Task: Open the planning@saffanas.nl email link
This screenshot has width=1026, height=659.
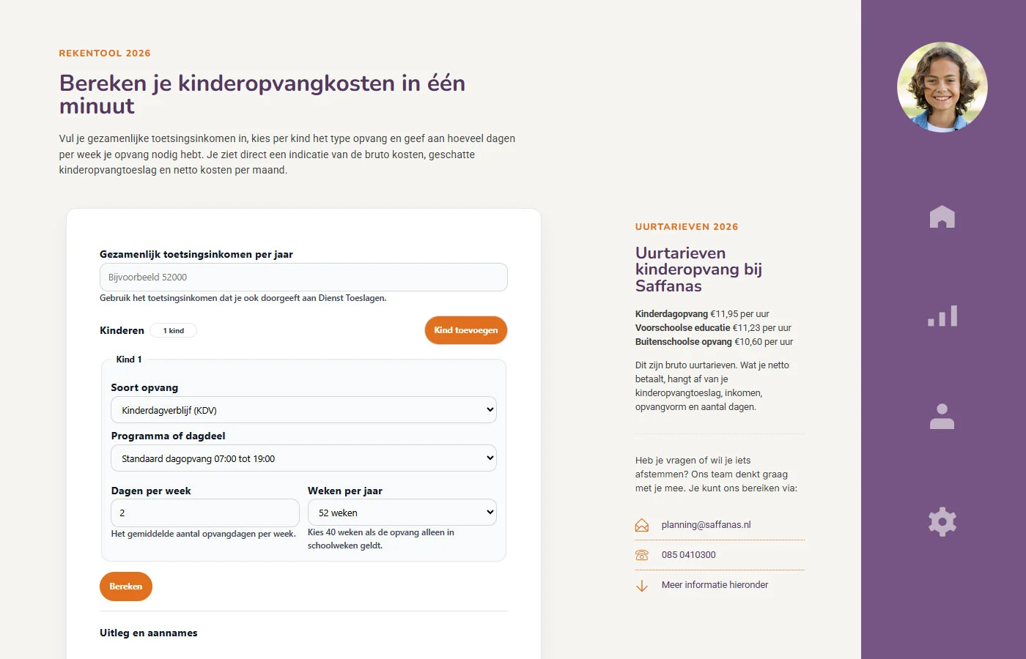Action: tap(706, 525)
